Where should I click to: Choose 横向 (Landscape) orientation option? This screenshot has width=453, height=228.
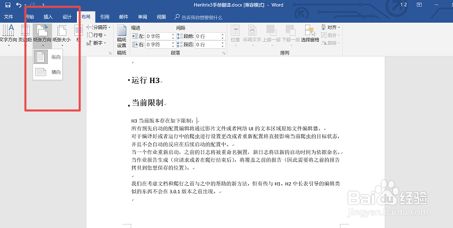pyautogui.click(x=48, y=72)
